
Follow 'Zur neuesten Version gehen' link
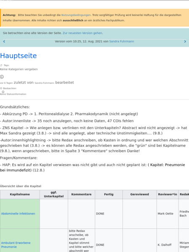point(83,33)
